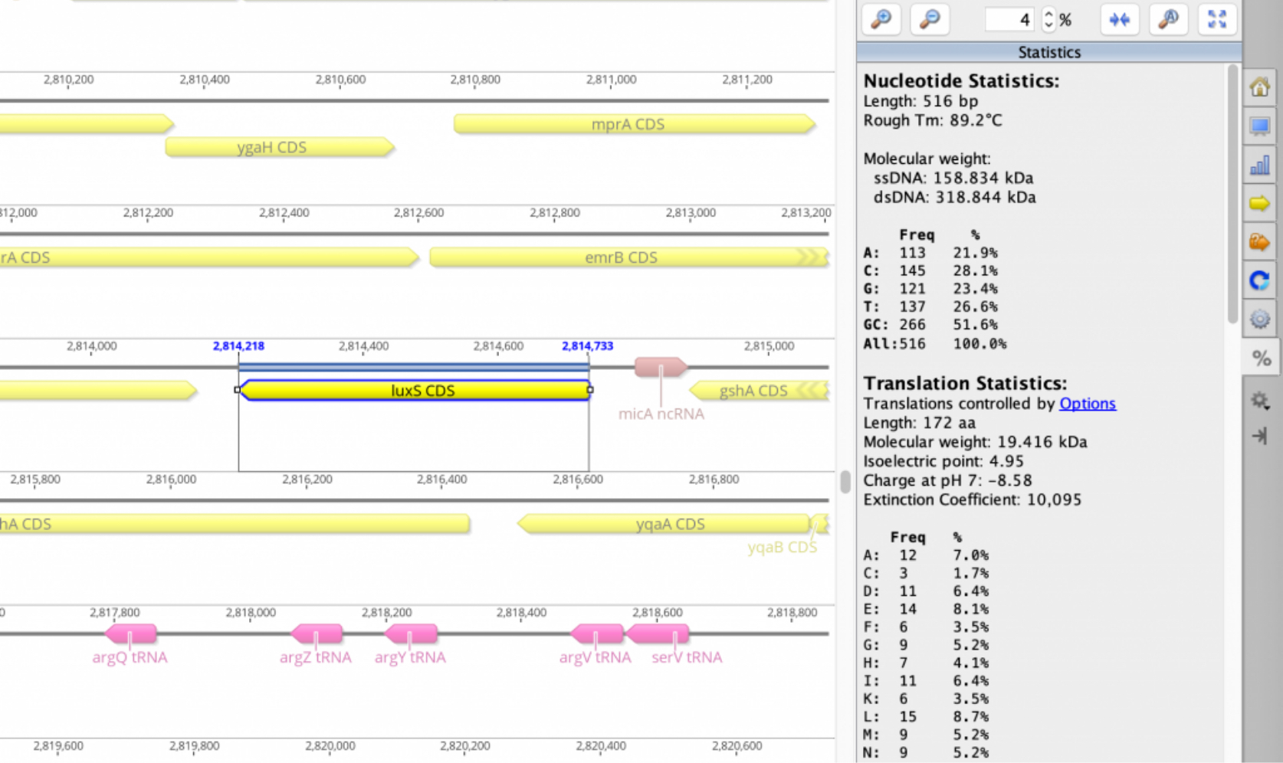
Task: Click the zoom to selection arrows icon
Action: [1120, 19]
